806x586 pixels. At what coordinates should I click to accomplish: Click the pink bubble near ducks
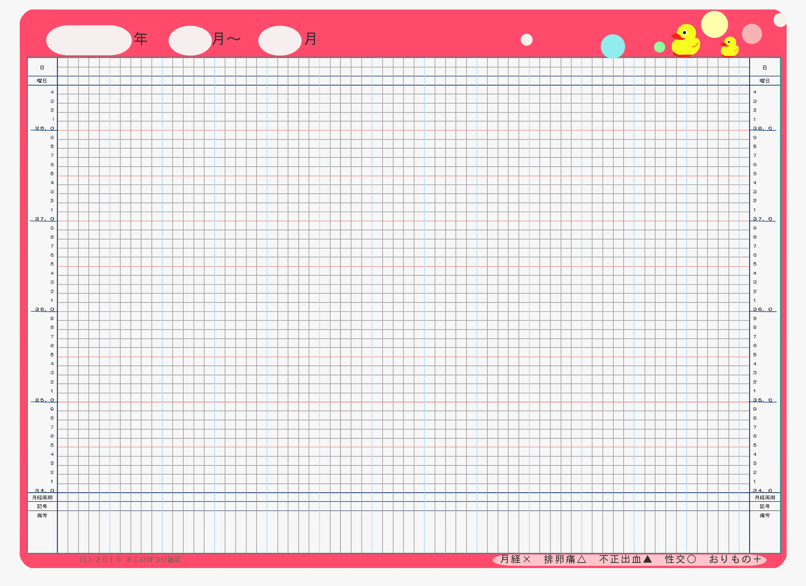(x=752, y=34)
